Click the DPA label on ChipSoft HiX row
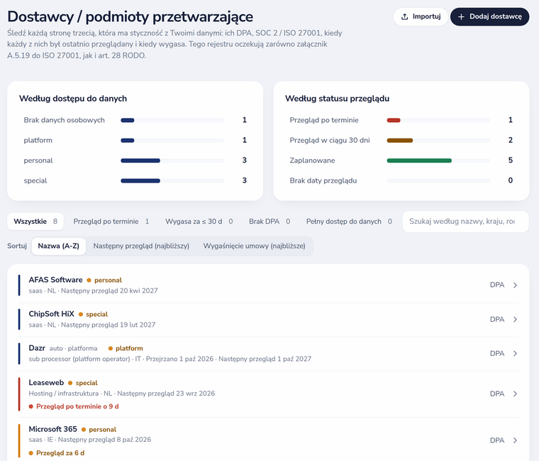This screenshot has width=539, height=461. pos(496,320)
